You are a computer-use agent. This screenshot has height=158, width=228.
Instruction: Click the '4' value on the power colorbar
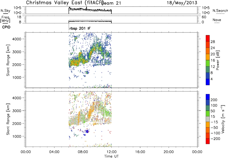tap(212, 79)
